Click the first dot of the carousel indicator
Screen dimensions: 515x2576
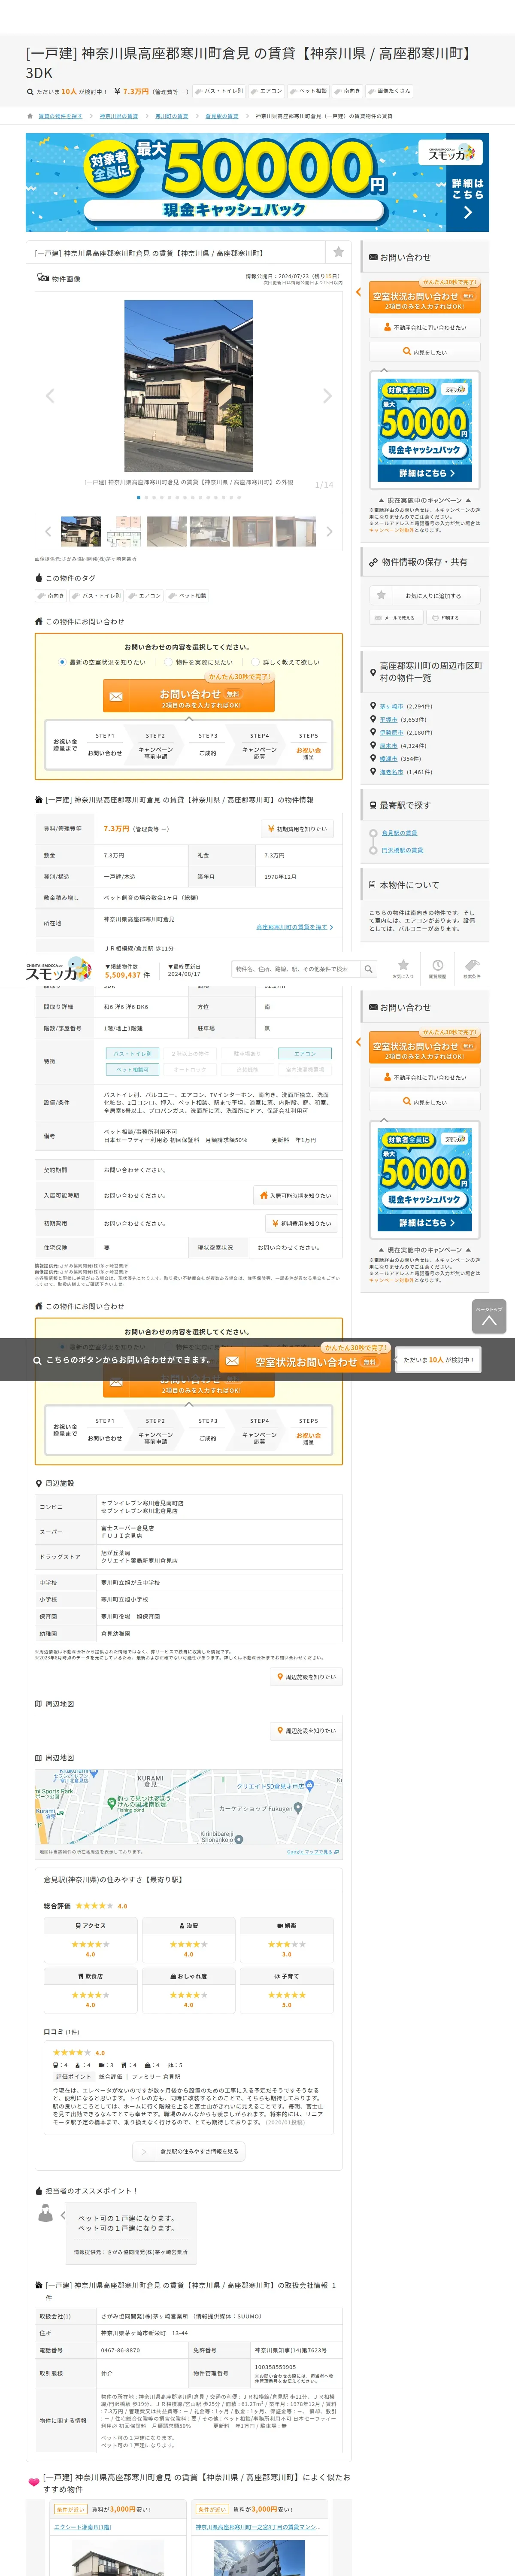coord(138,497)
